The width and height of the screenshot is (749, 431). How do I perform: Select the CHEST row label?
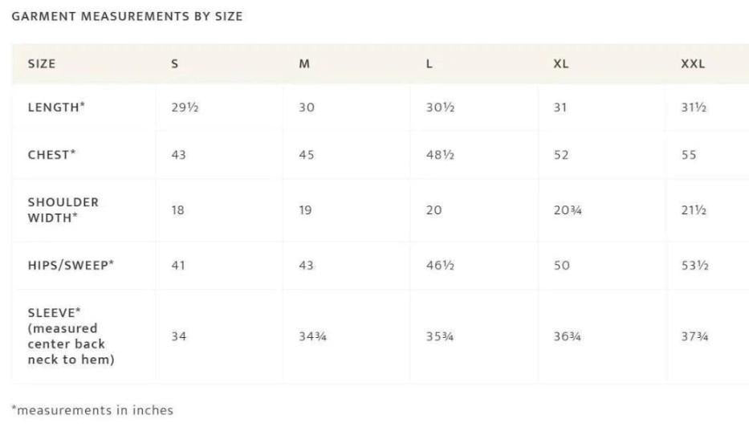[52, 155]
